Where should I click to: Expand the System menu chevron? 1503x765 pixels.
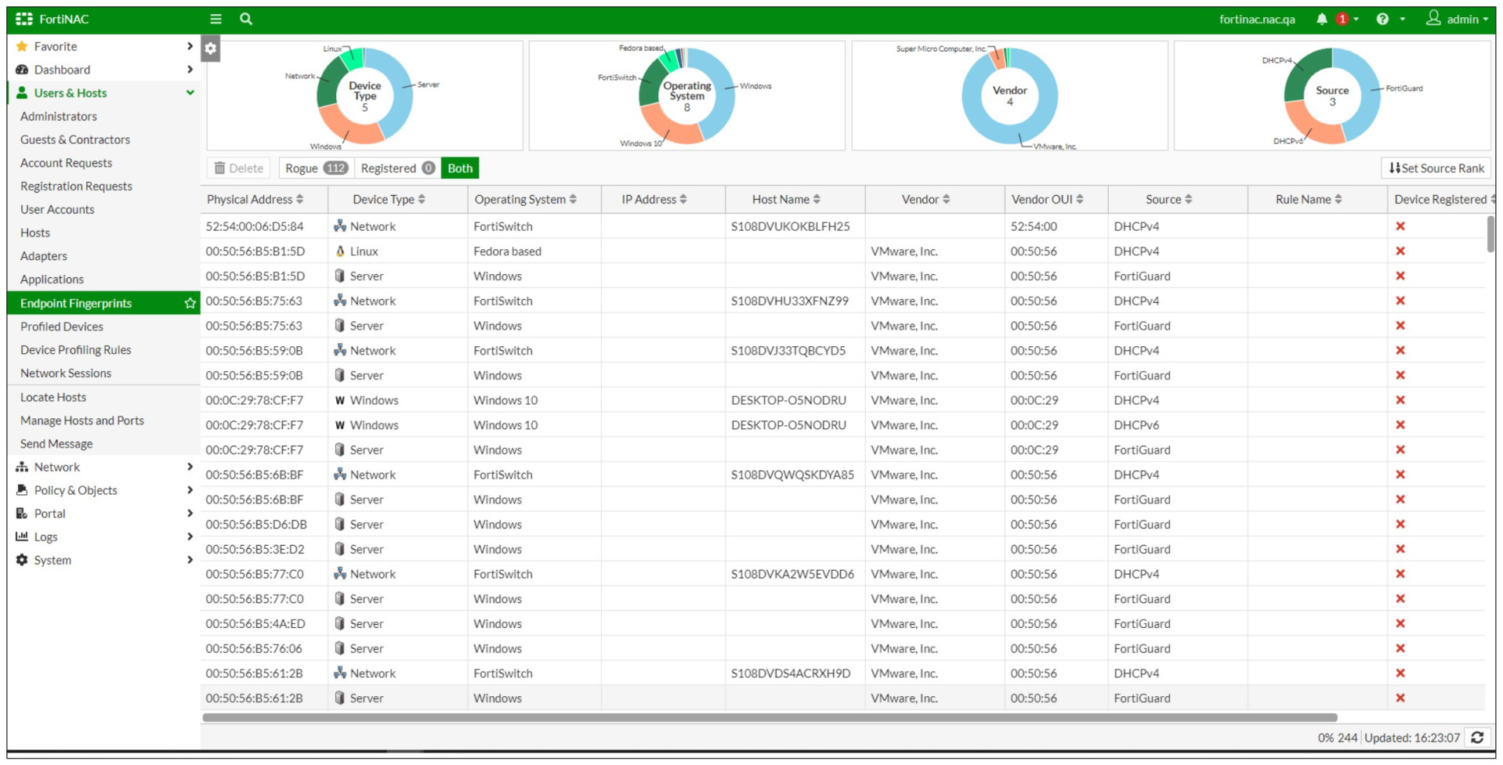[x=190, y=560]
